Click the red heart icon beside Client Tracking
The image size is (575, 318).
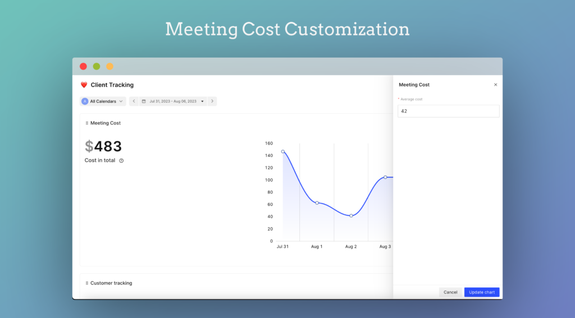point(84,85)
